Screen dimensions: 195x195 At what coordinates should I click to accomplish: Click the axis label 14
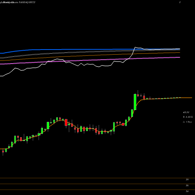click(187, 191)
